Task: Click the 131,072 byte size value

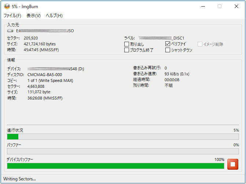Action: (x=39, y=92)
